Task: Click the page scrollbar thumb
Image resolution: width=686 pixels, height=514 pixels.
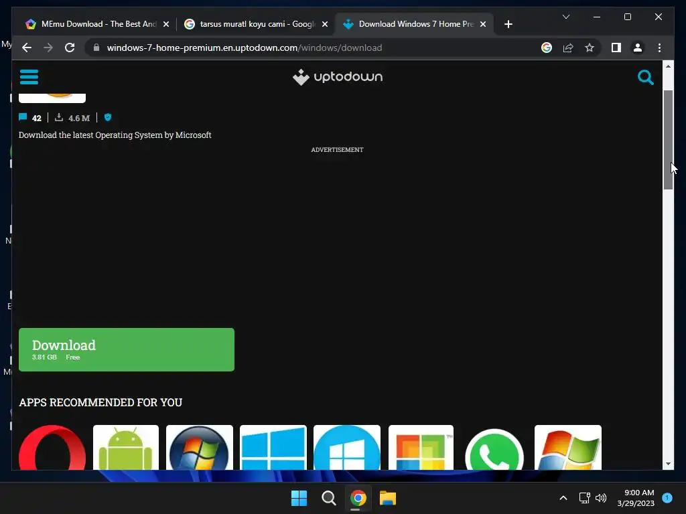Action: pyautogui.click(x=668, y=140)
